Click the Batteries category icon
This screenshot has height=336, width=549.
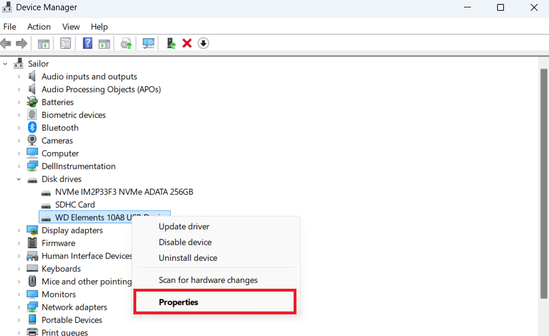point(32,102)
